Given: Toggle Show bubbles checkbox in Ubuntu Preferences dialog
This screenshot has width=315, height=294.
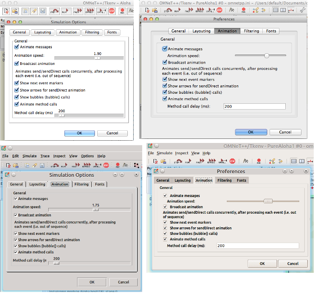Looking at the screenshot, I should (x=165, y=234).
